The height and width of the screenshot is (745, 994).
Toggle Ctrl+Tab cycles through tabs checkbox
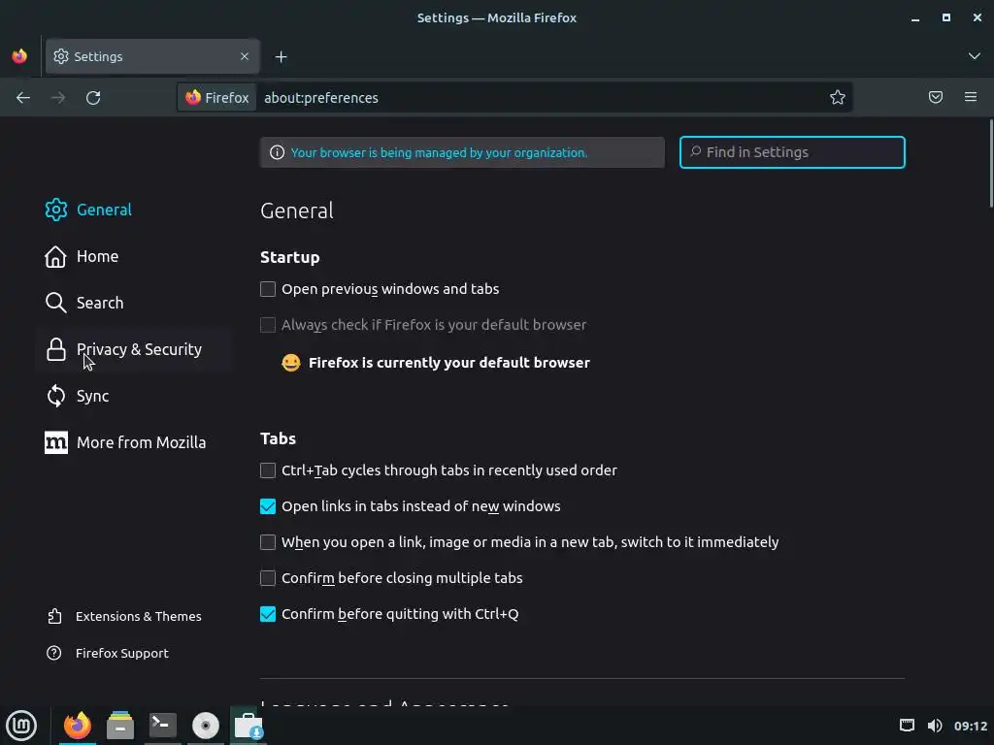[x=268, y=470]
